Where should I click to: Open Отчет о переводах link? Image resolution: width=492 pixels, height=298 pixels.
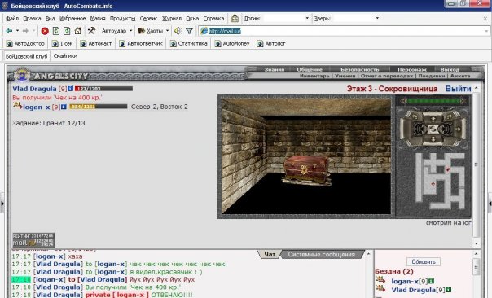[x=387, y=76]
